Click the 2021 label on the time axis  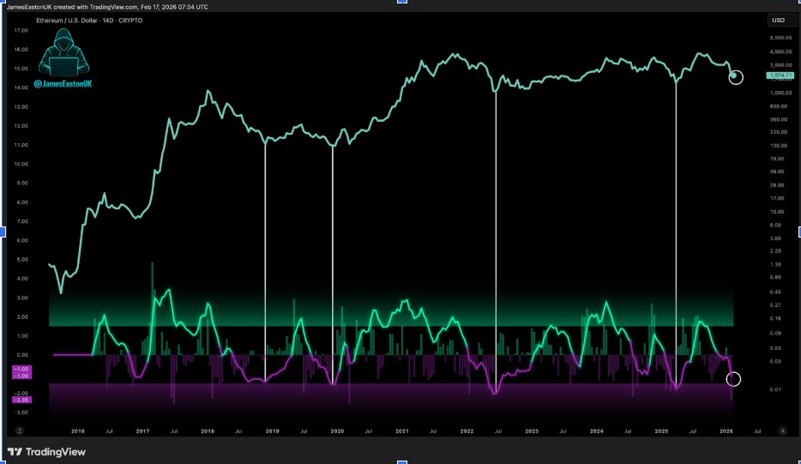coord(402,431)
